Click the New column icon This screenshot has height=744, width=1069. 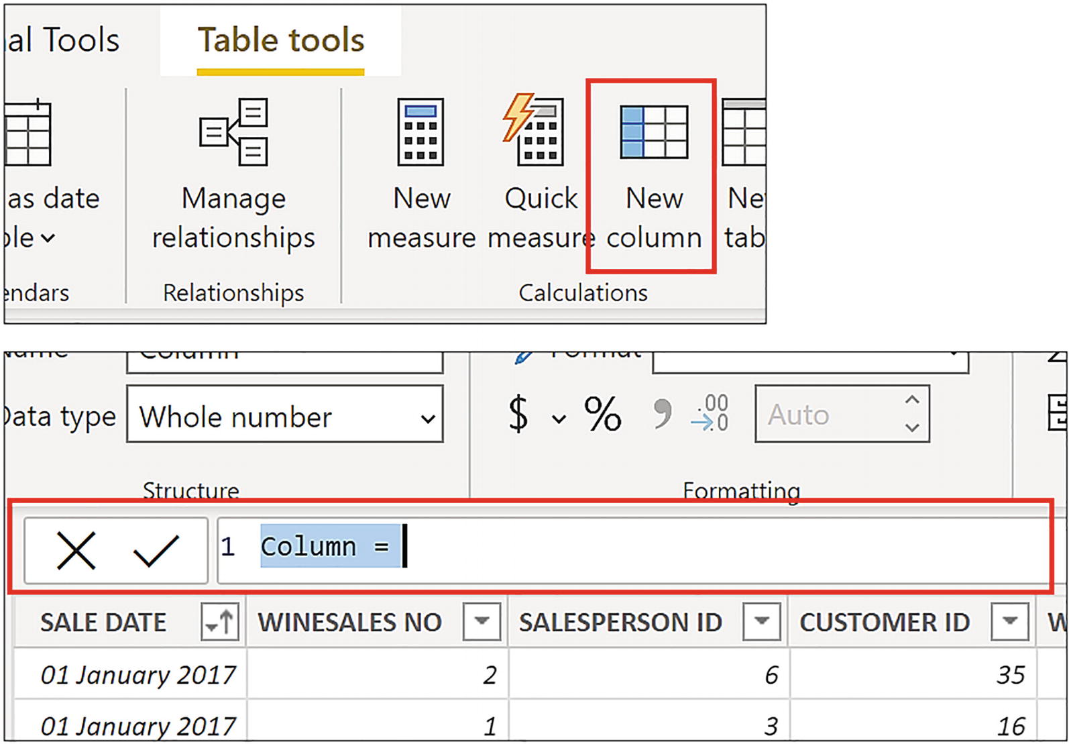653,131
